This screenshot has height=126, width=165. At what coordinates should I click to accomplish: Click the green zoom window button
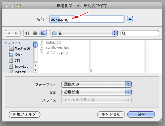coord(19,6)
